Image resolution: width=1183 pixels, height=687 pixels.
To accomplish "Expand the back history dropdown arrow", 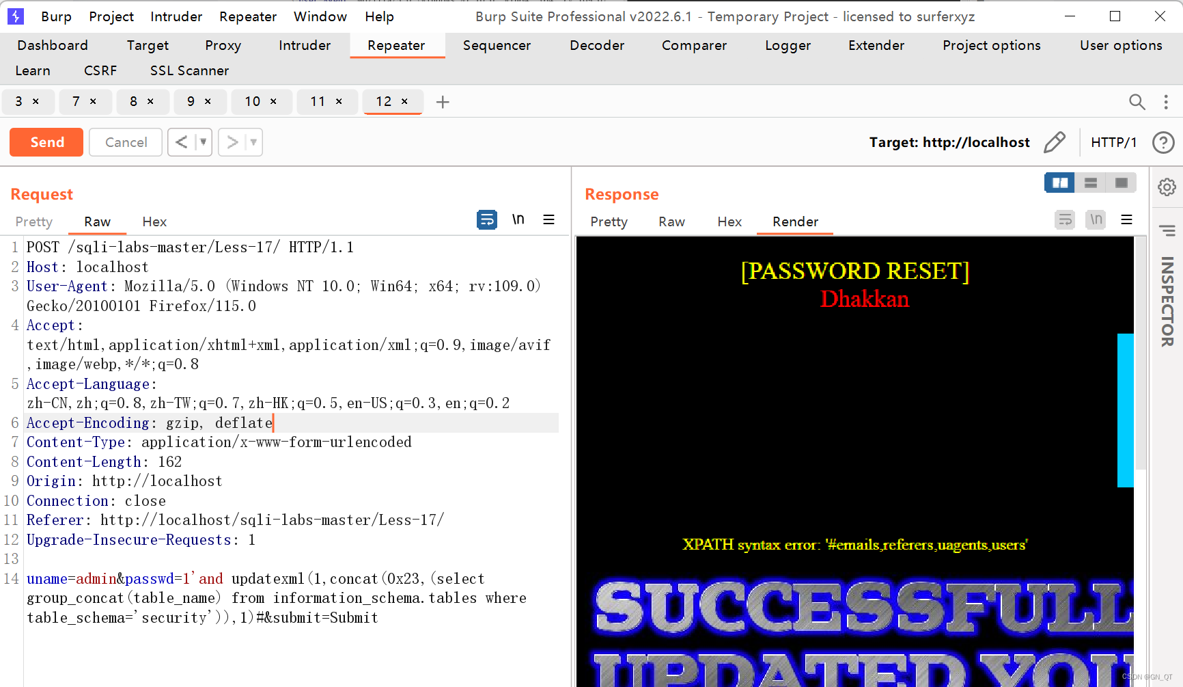I will [x=203, y=142].
